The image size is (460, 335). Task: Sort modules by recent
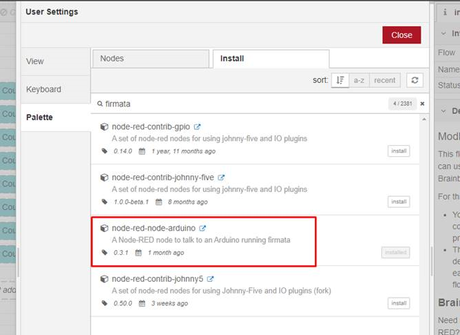pyautogui.click(x=385, y=80)
